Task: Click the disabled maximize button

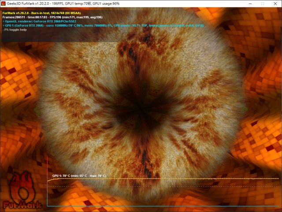Action: (263, 4)
